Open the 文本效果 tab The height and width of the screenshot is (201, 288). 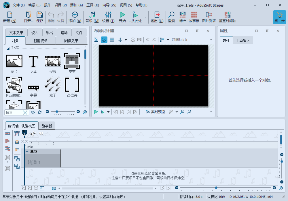point(16,33)
